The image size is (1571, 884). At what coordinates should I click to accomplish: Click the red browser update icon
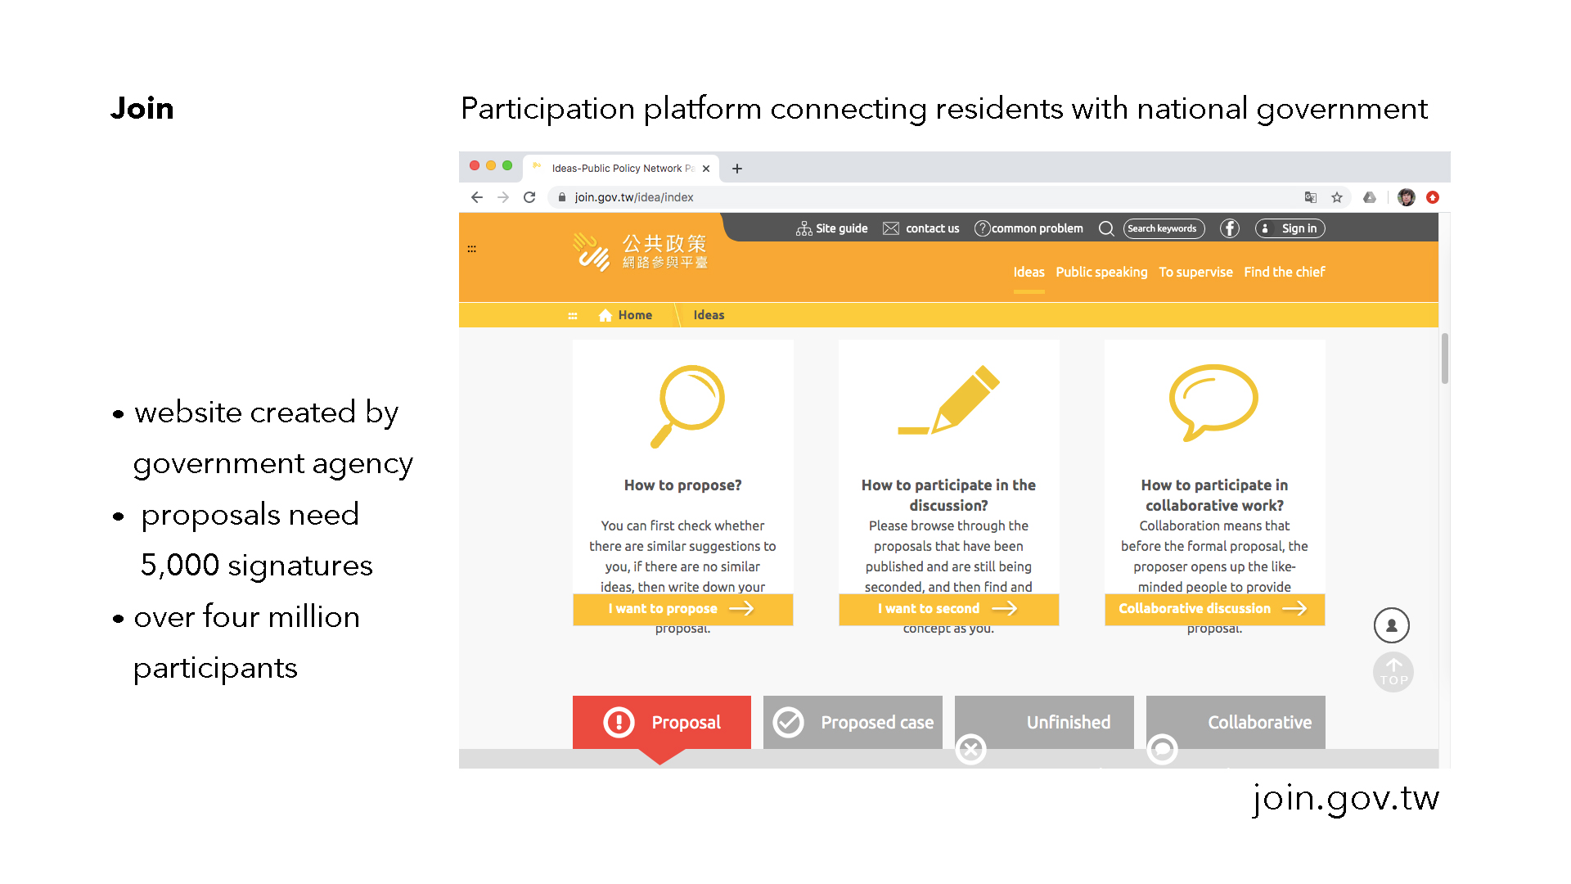point(1433,197)
